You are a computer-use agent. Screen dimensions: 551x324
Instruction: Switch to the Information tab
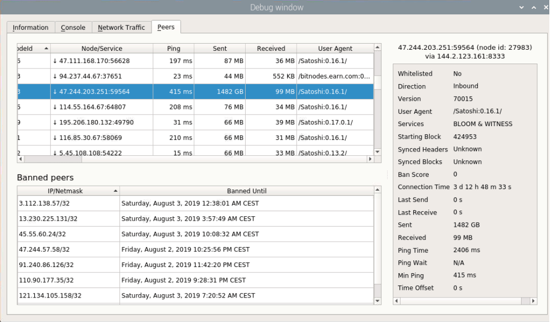tap(30, 27)
